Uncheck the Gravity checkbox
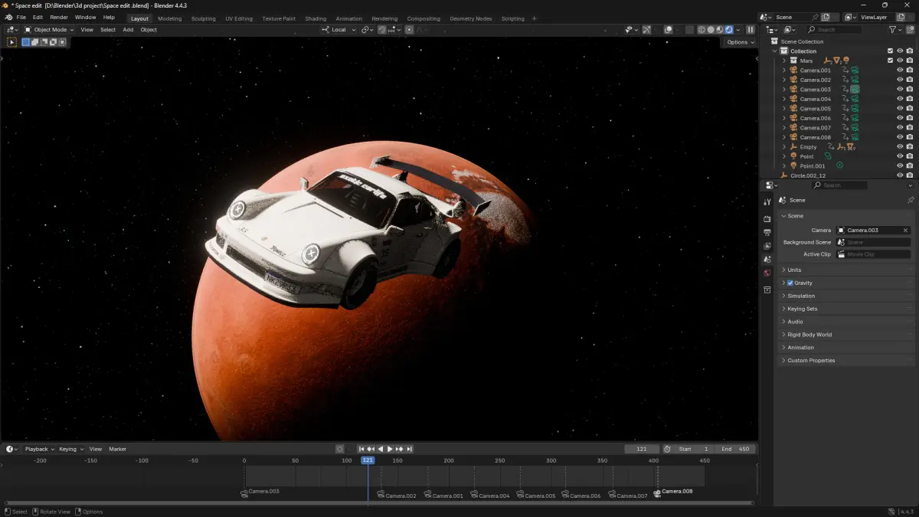 tap(790, 283)
